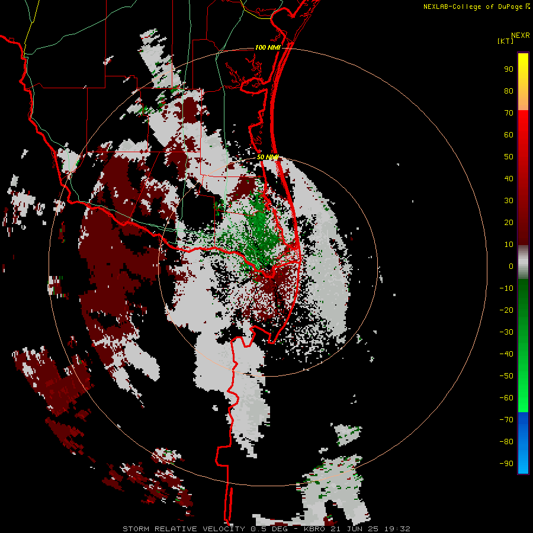Click the 50 NMI range ring label
Screen dimensions: 533x533
point(268,157)
